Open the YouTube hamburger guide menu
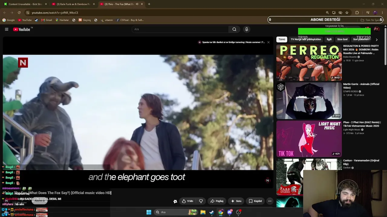Viewport: 387px width, 217px height. (6, 29)
